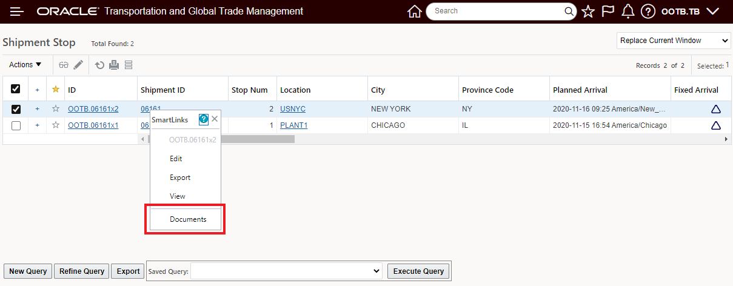The height and width of the screenshot is (286, 733).
Task: Open the flag watchlist icon
Action: click(608, 12)
